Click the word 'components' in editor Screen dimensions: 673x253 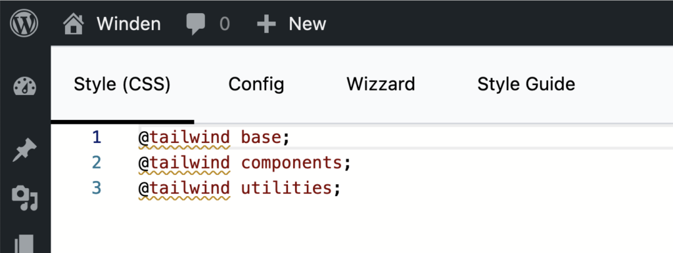[291, 163]
